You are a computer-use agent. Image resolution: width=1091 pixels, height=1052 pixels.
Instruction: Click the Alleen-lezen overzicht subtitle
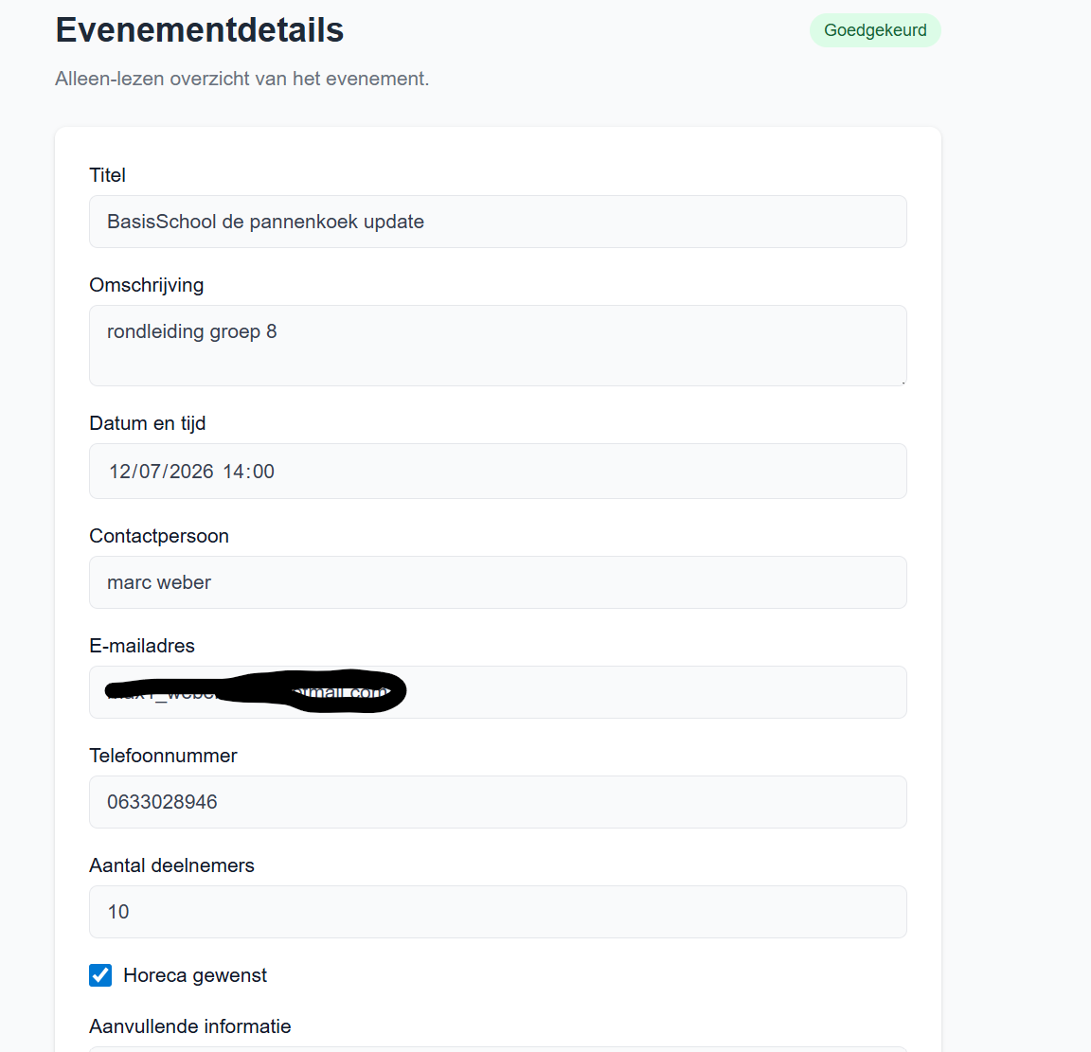(x=241, y=79)
